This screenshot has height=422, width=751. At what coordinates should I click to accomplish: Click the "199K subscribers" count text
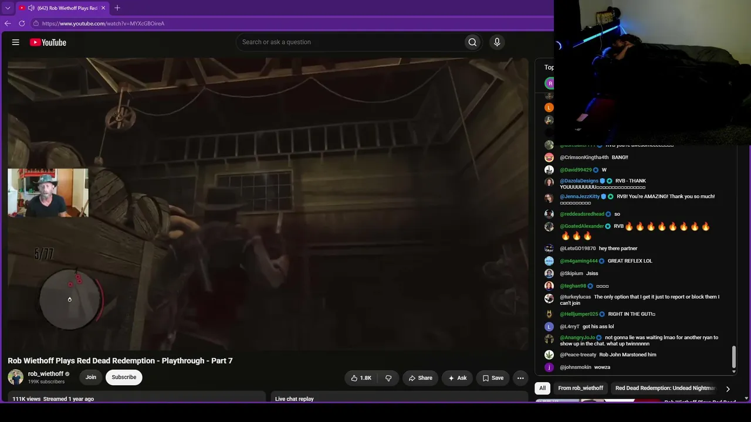[46, 382]
